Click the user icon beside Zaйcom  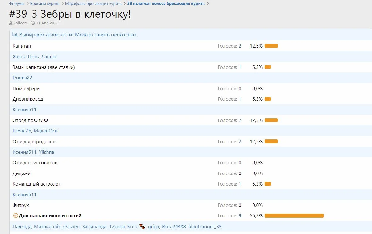click(x=11, y=23)
